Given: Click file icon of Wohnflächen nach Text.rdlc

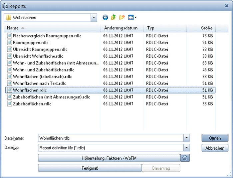Looking at the screenshot, I should point(10,84).
